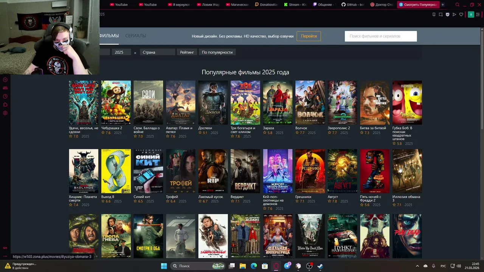Open the ad blocker shield icon
Viewport: 484px width, 272px height.
point(447,14)
